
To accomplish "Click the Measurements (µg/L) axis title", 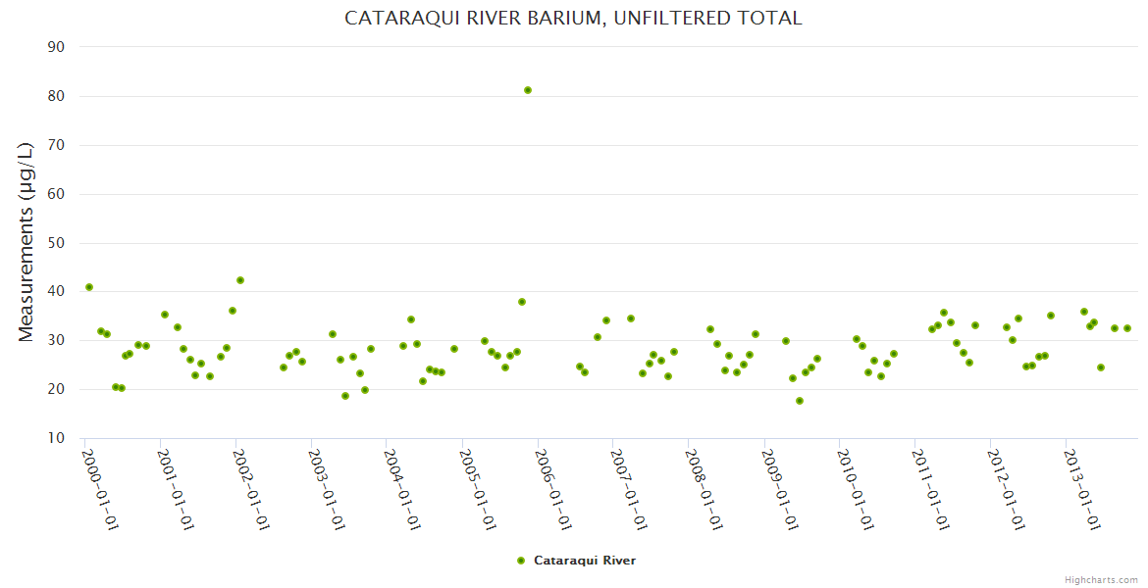I will [x=26, y=242].
